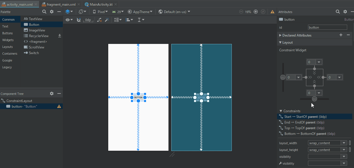Open the layout_width wrap_content dropdown

343,143
